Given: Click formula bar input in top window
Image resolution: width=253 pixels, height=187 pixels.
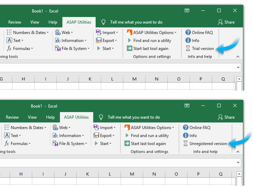Looking at the screenshot, I should pos(118,68).
